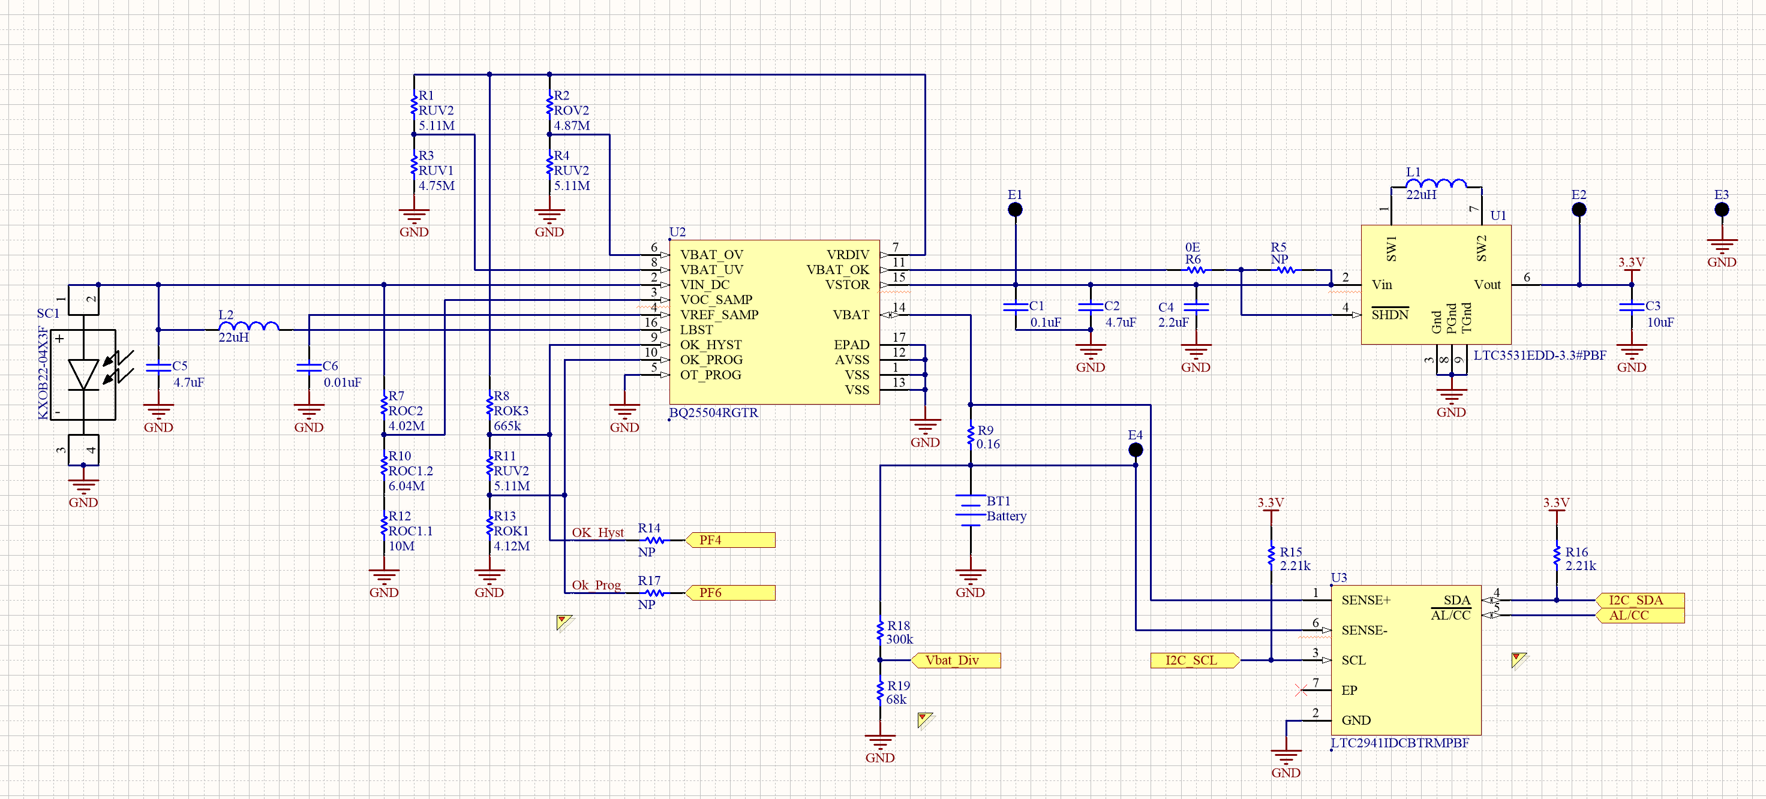Click resistor R6 0E symbol
1766x799 pixels.
tap(1196, 270)
